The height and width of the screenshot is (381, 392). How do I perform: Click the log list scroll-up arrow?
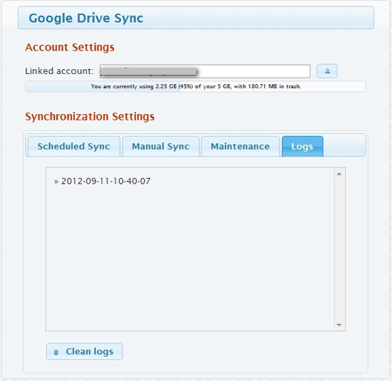(x=339, y=174)
